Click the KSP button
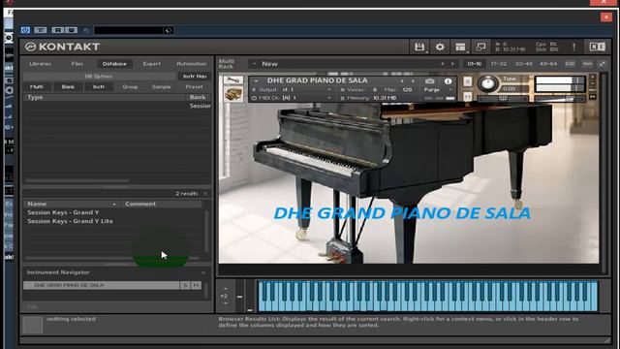620x349 pixels. point(570,64)
